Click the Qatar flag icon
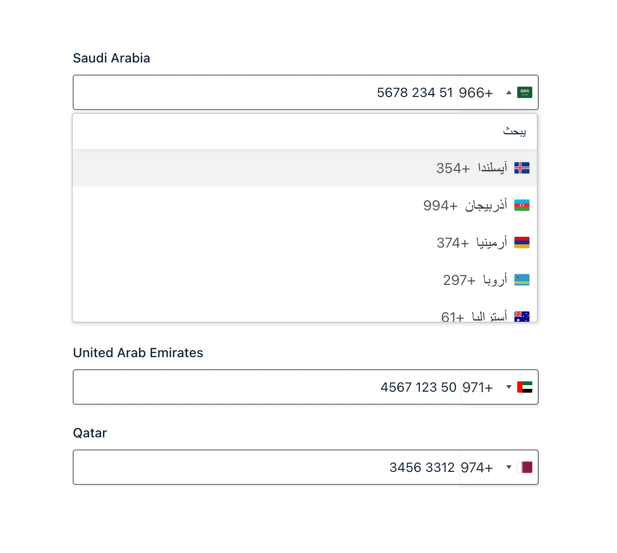Screen dimensions: 617x553 click(525, 467)
